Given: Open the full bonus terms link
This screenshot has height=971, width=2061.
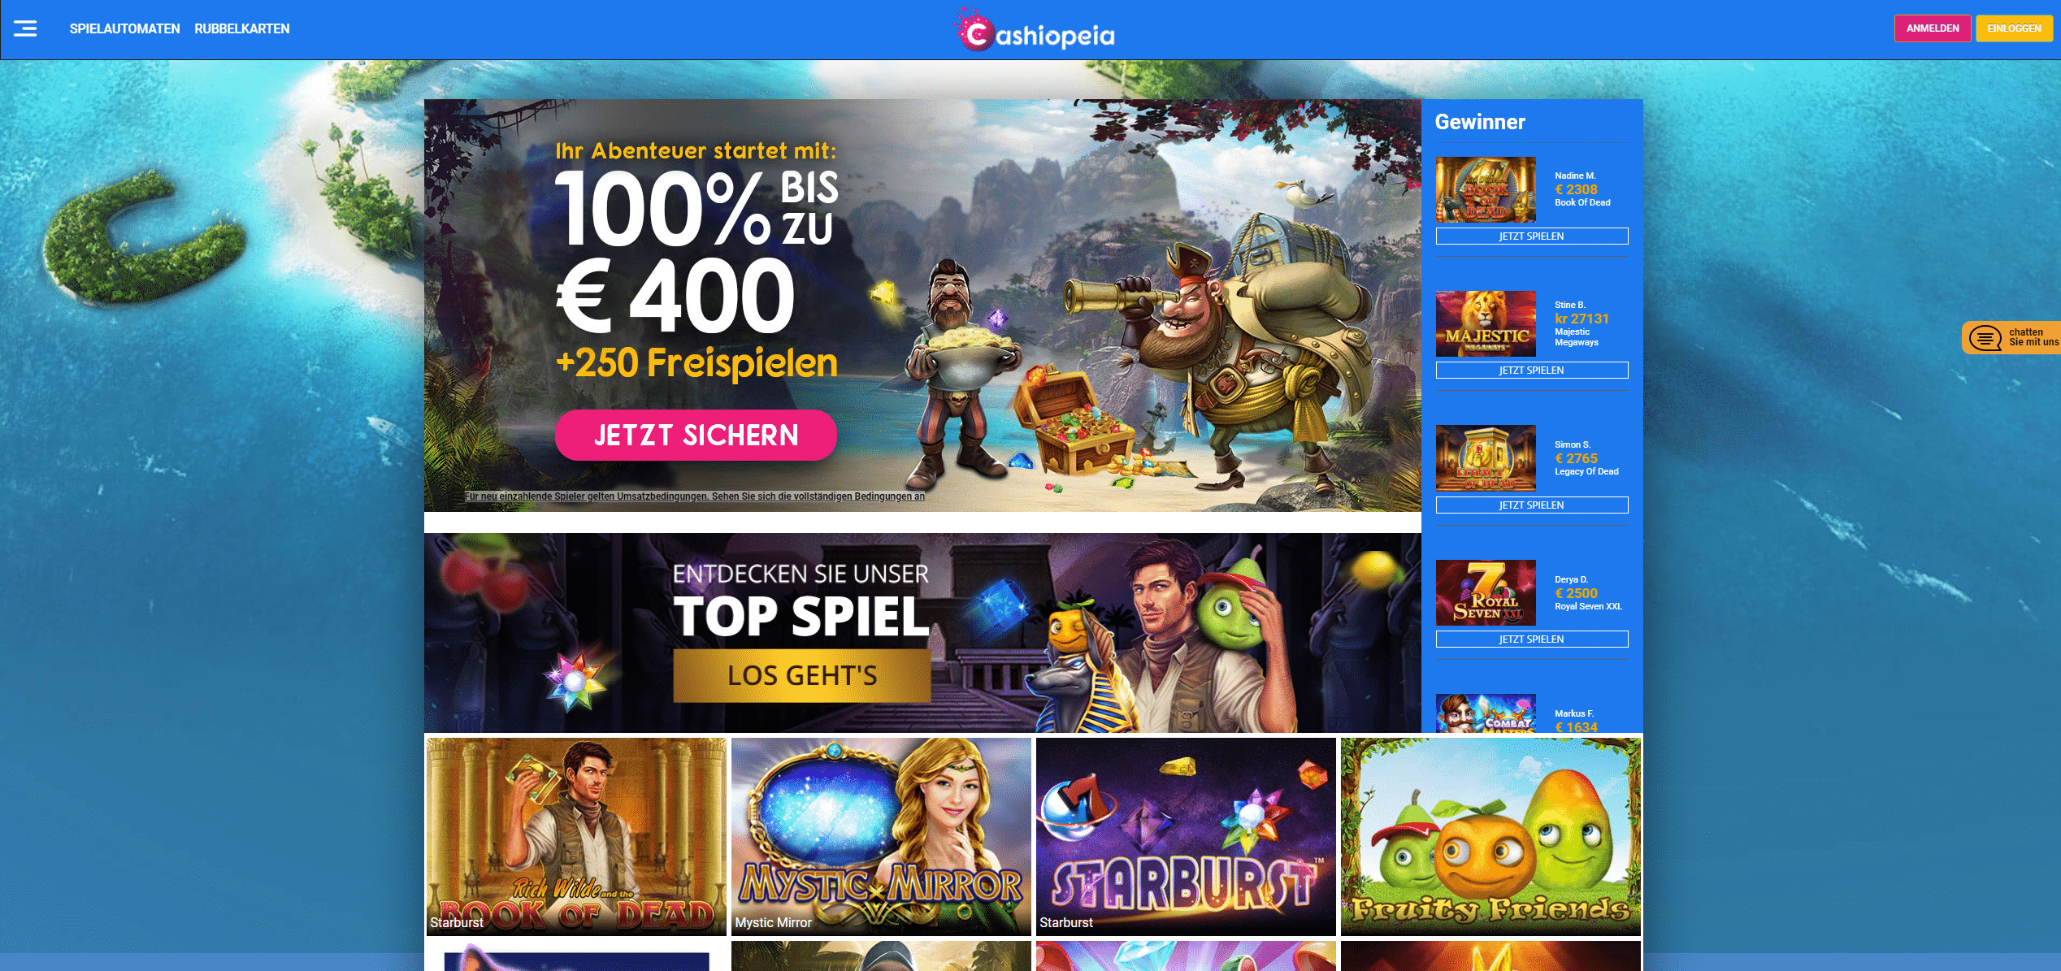Looking at the screenshot, I should click(x=695, y=496).
